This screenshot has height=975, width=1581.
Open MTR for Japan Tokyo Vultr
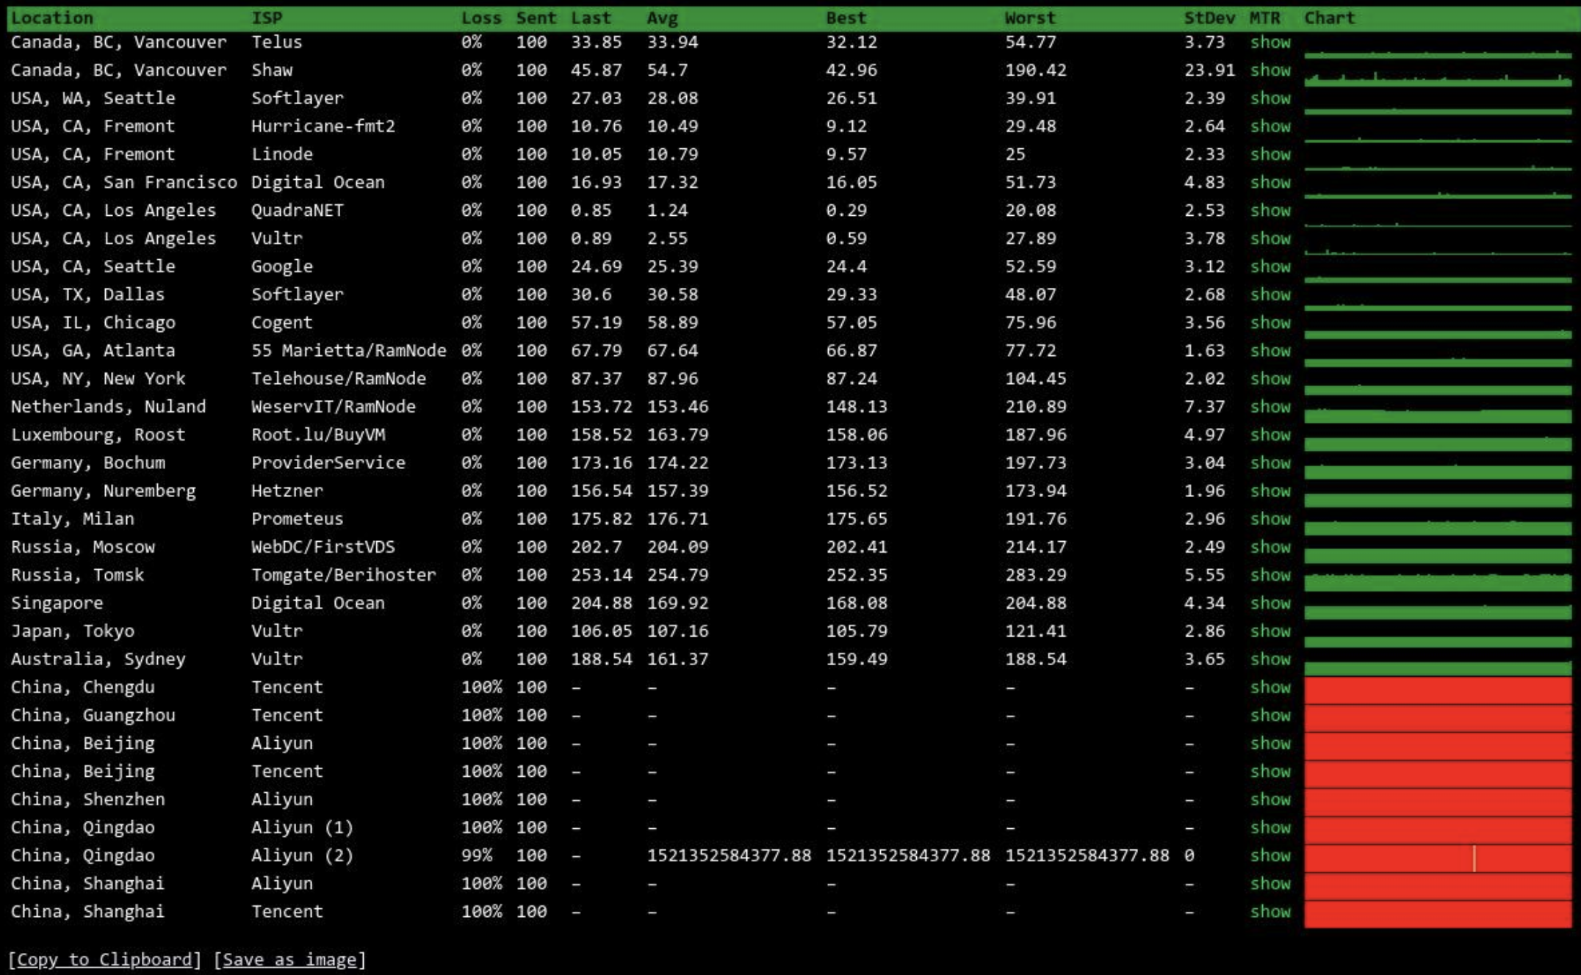click(1270, 631)
